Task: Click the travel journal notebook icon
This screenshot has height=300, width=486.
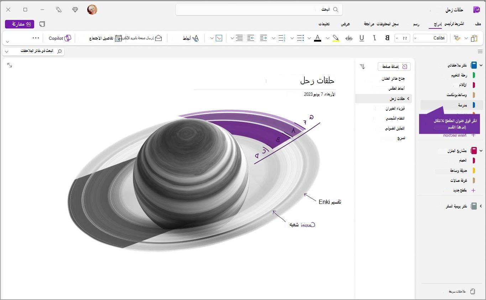Action: pos(474,206)
